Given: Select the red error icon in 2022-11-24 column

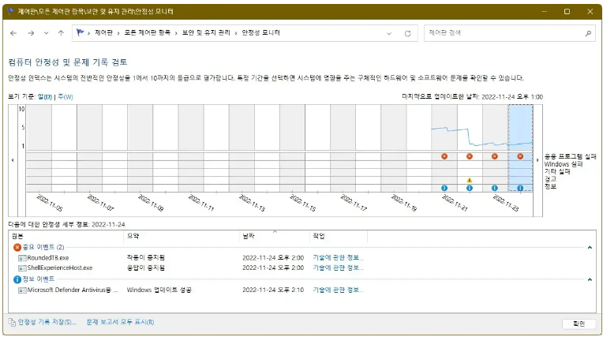Looking at the screenshot, I should click(520, 156).
